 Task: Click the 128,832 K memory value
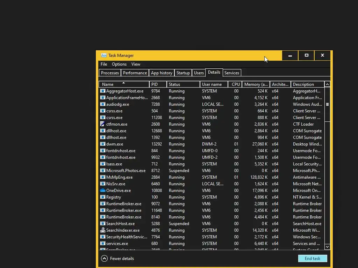click(x=259, y=177)
